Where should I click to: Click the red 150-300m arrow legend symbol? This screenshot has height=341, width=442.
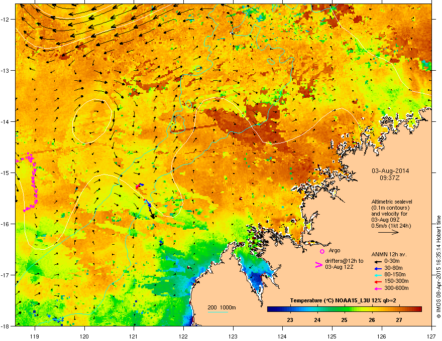378,281
